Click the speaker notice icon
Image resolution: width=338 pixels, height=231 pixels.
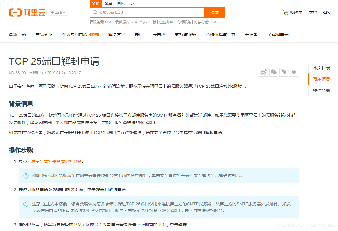26,204
